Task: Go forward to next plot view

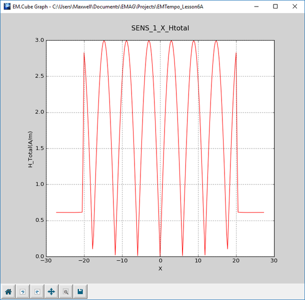Action: point(36,291)
